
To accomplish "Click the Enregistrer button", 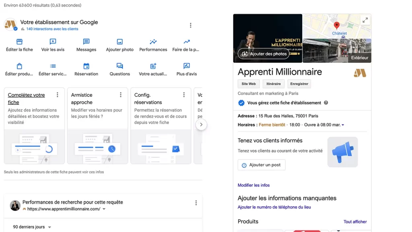I will [x=299, y=84].
